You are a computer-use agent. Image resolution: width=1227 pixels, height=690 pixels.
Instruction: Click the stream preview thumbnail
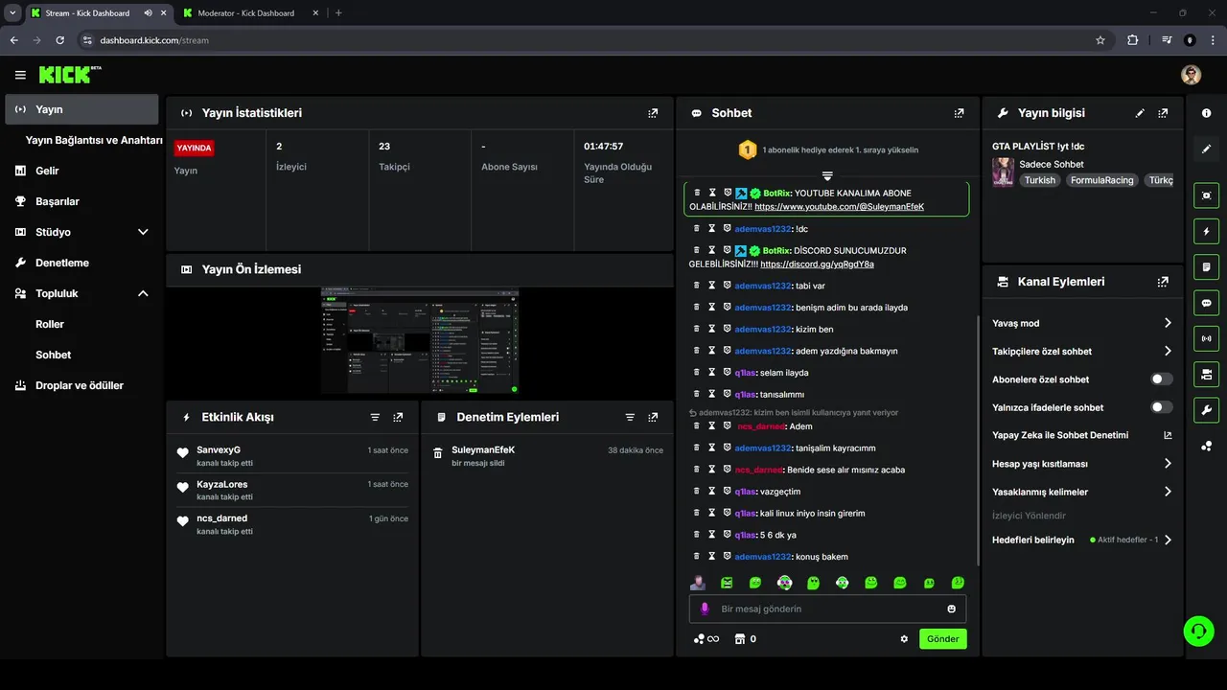[x=420, y=340]
